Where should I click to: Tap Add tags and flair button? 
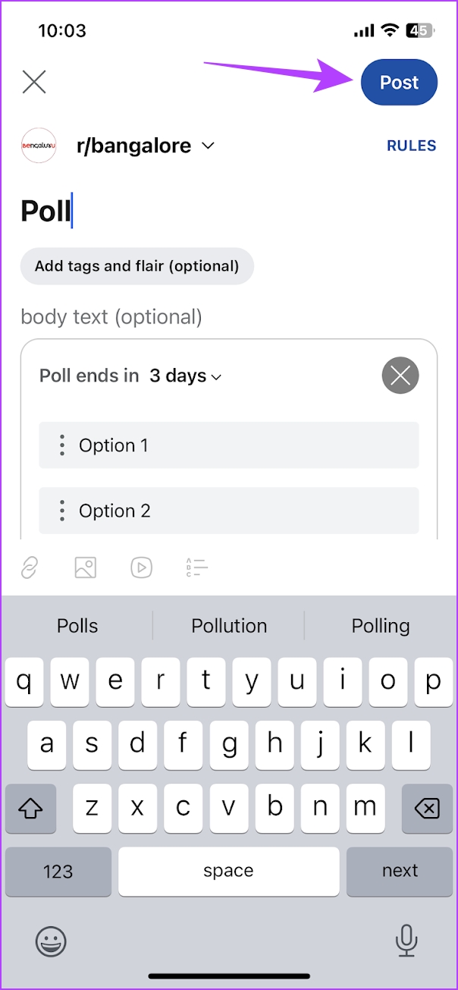(x=137, y=266)
